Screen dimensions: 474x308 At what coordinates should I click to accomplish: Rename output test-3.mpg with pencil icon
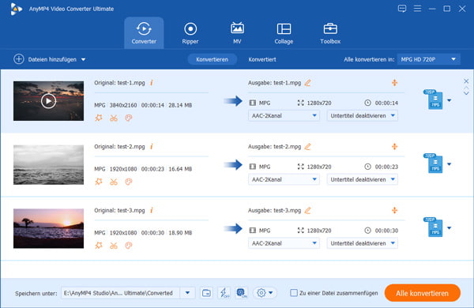(308, 210)
